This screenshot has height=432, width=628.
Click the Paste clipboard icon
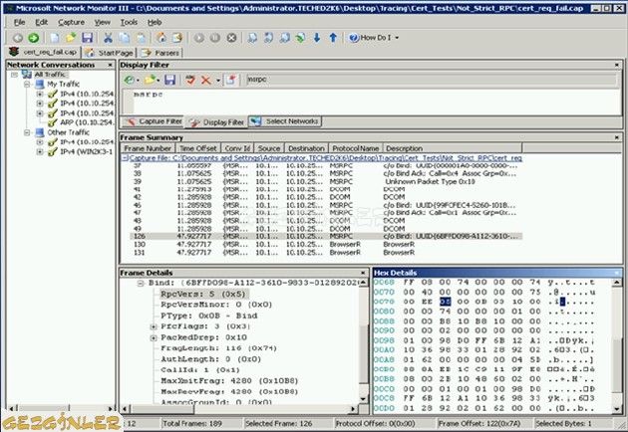pyautogui.click(x=141, y=38)
